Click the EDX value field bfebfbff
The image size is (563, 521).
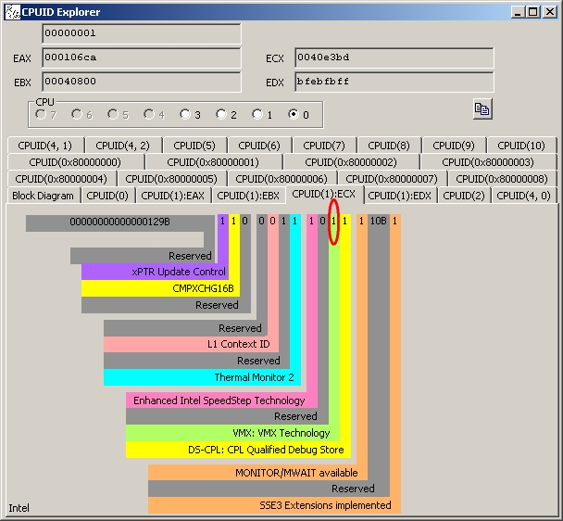[x=394, y=82]
